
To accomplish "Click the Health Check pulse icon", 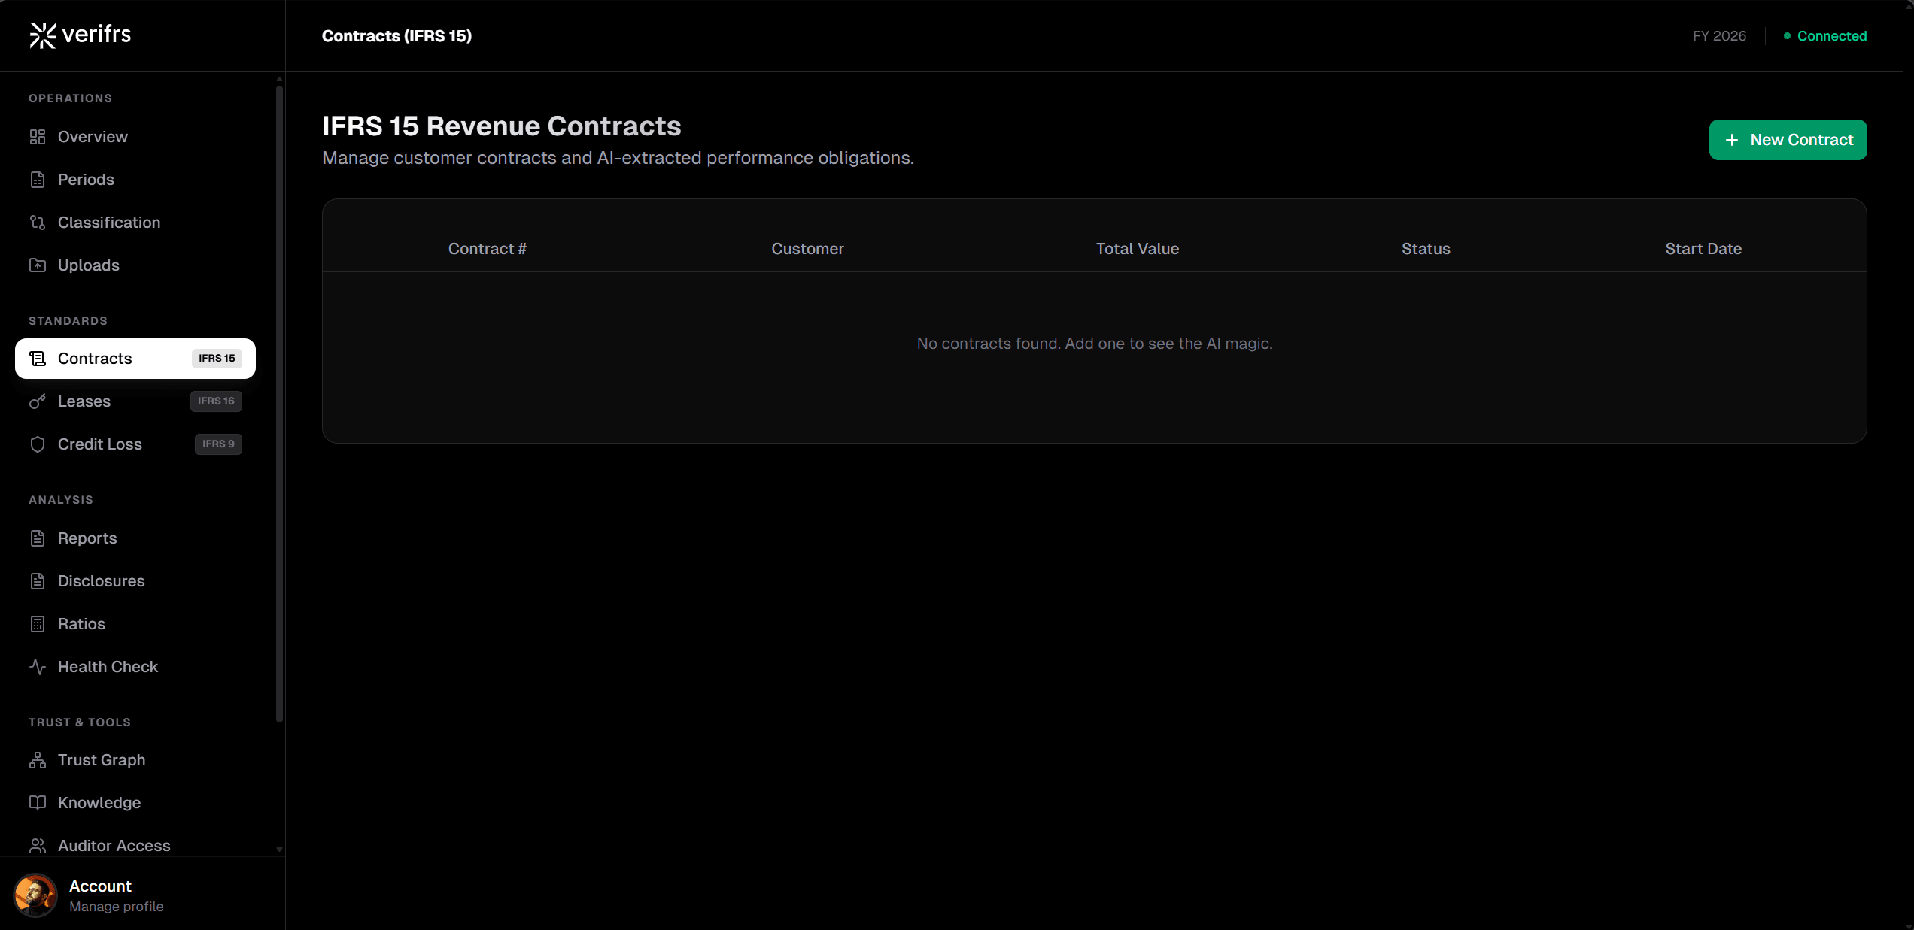I will 38,667.
